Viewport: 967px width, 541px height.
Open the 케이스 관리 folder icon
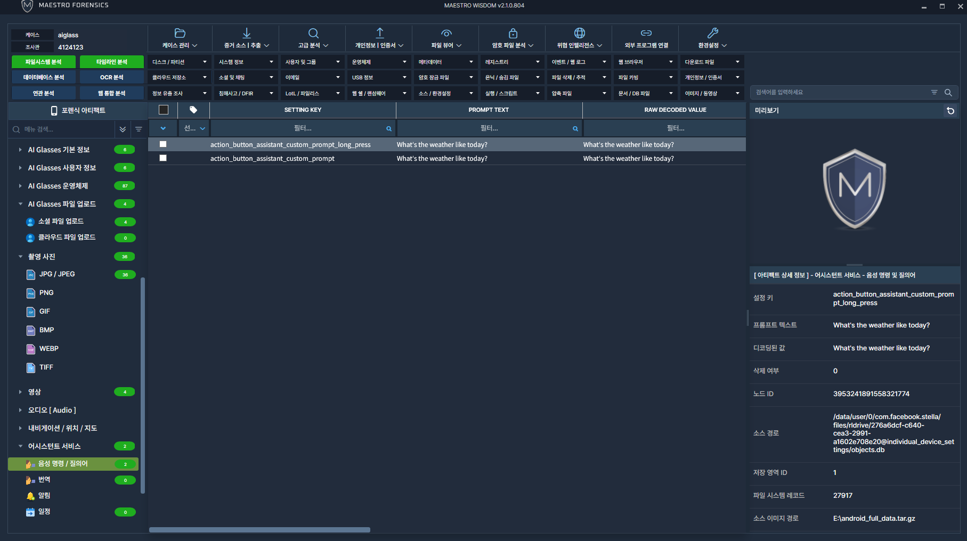coord(180,33)
